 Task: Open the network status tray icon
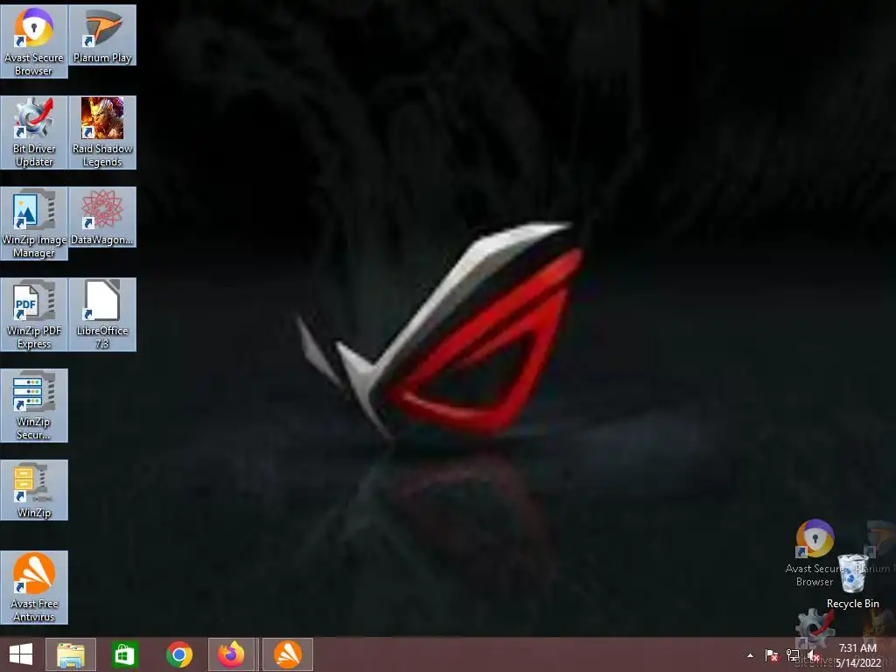793,655
